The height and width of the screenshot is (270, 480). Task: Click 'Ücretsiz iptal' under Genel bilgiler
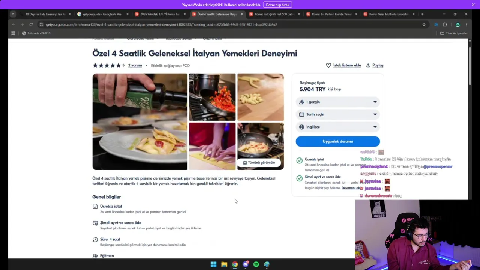[111, 206]
